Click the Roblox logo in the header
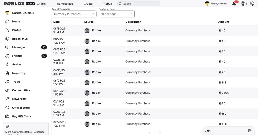Screen dimensions: 258x135 [14, 4]
